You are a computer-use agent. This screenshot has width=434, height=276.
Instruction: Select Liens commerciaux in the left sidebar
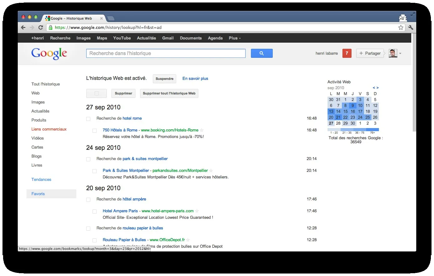tap(49, 129)
